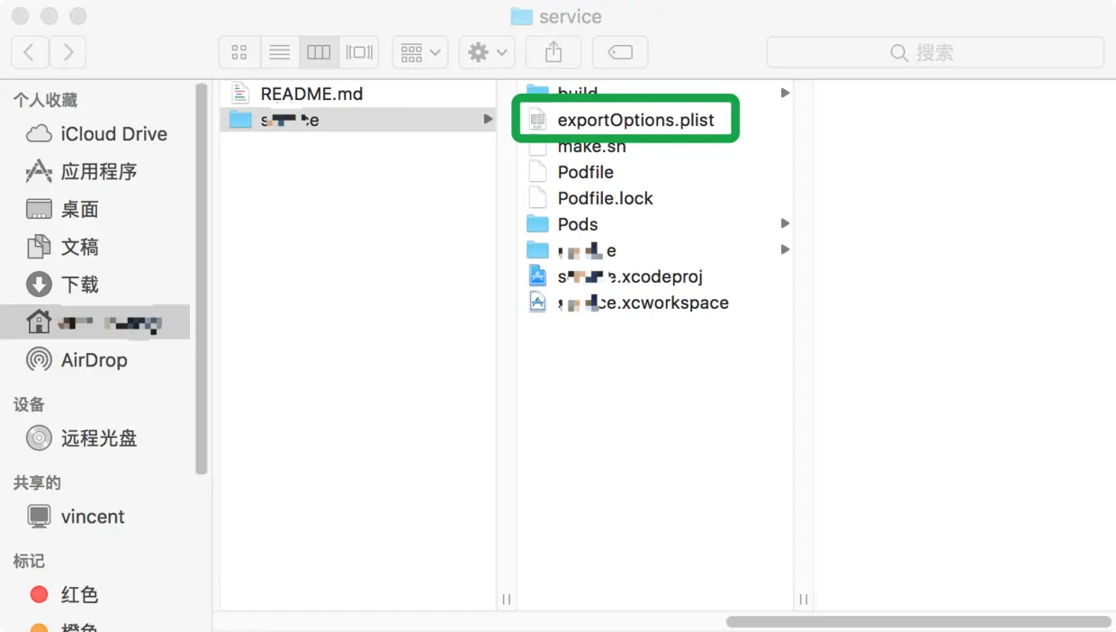Click the home folder icon in sidebar
This screenshot has height=632, width=1116.
pos(39,321)
